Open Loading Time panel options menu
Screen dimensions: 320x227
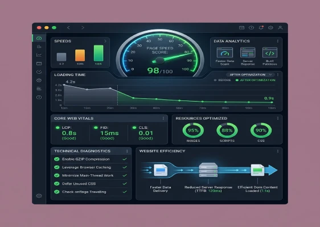point(278,75)
